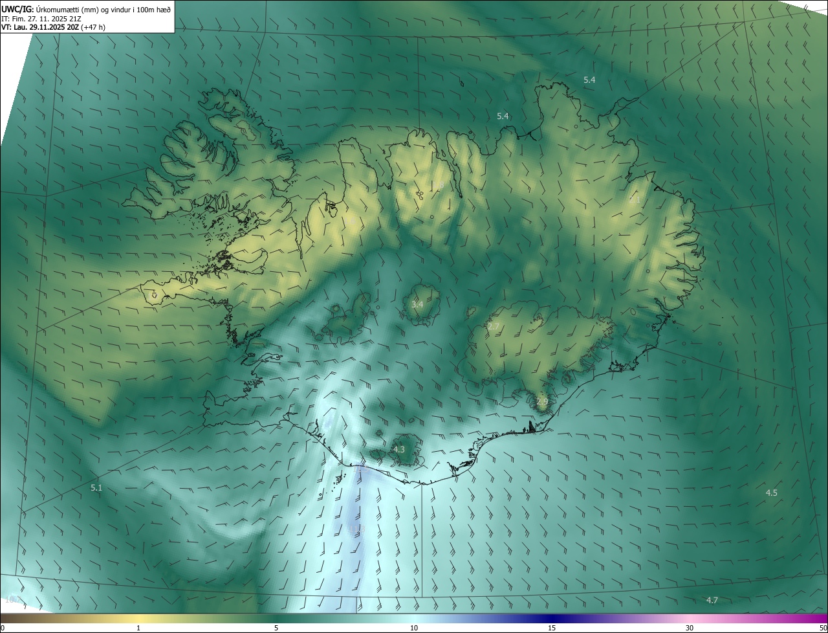Click the 4.7 value above the color bar
This screenshot has width=828, height=633.
pyautogui.click(x=712, y=601)
